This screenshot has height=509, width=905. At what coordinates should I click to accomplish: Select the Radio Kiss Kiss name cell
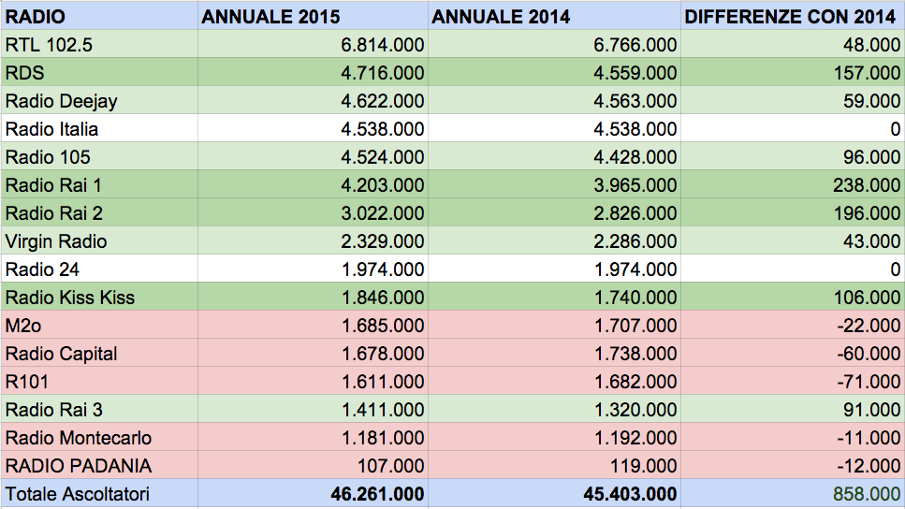[x=99, y=298]
